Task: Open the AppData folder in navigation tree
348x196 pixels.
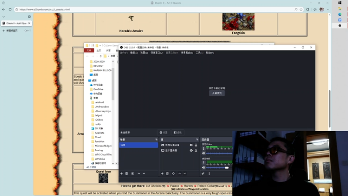Action: [x=97, y=133]
